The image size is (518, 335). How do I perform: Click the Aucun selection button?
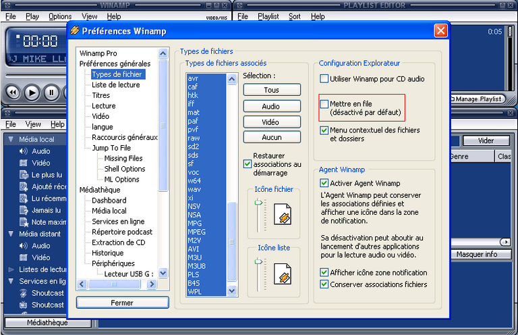[x=272, y=137]
